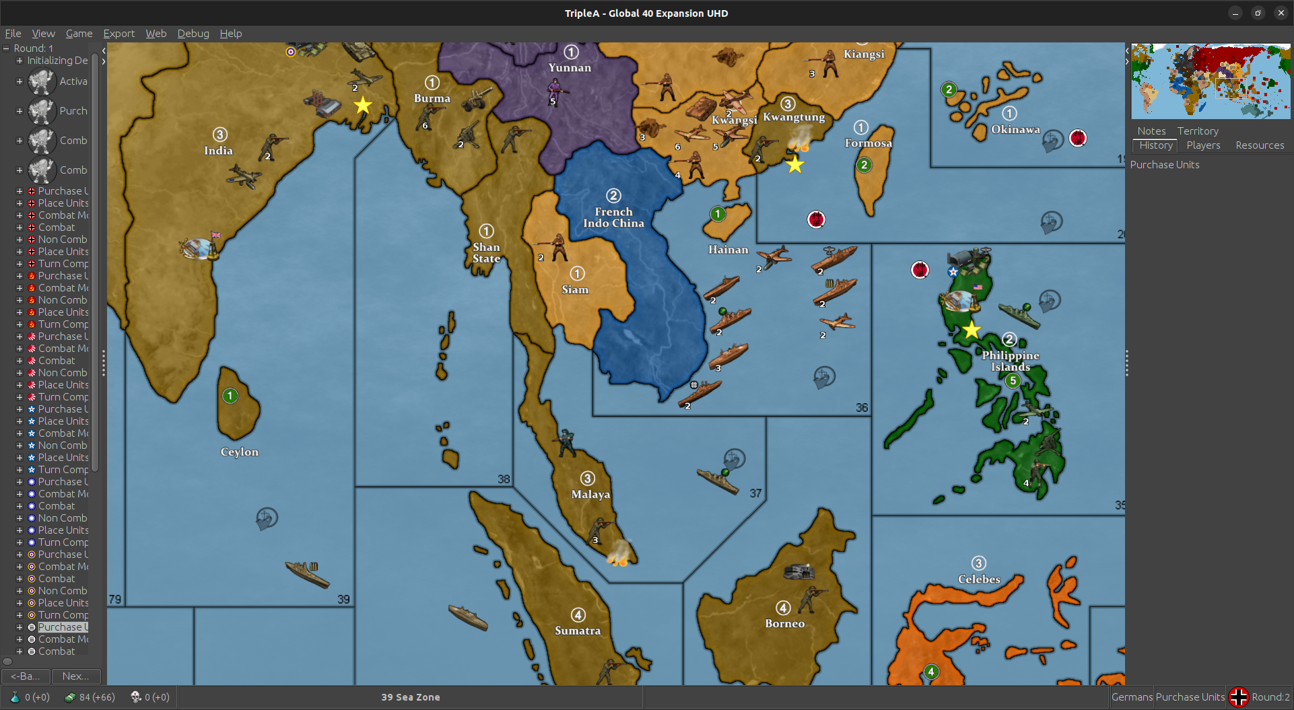Image resolution: width=1294 pixels, height=710 pixels.
Task: Click the red kamikaze token west of Formosa
Action: click(x=816, y=219)
